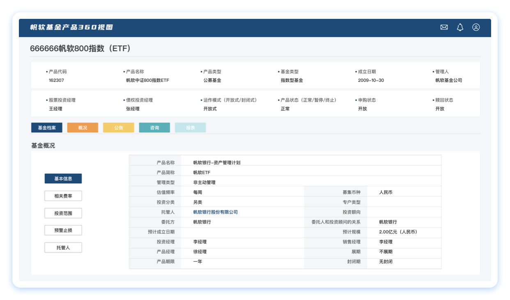Click the 666666帆软800指数 (ETF) page title

click(80, 48)
